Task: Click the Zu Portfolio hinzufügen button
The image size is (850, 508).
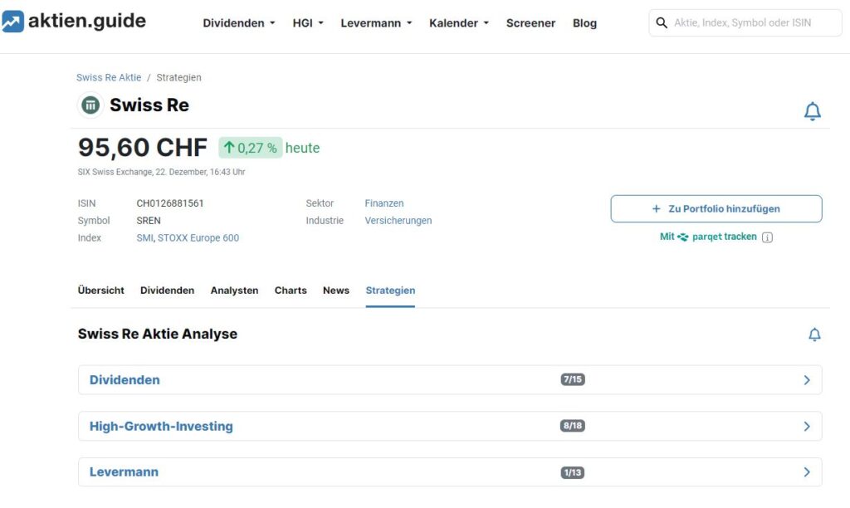Action: 716,208
